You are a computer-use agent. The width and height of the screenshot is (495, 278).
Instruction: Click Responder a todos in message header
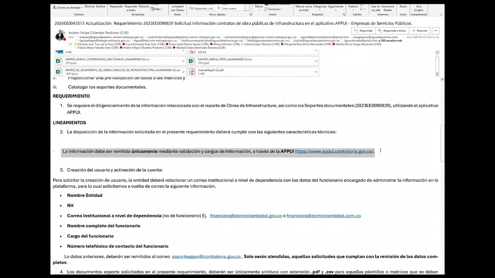pos(392,31)
